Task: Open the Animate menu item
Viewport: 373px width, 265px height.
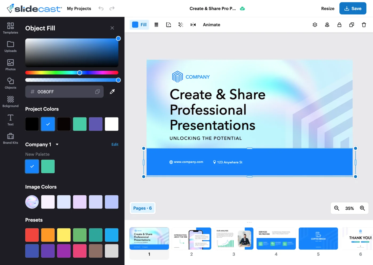Action: tap(211, 25)
